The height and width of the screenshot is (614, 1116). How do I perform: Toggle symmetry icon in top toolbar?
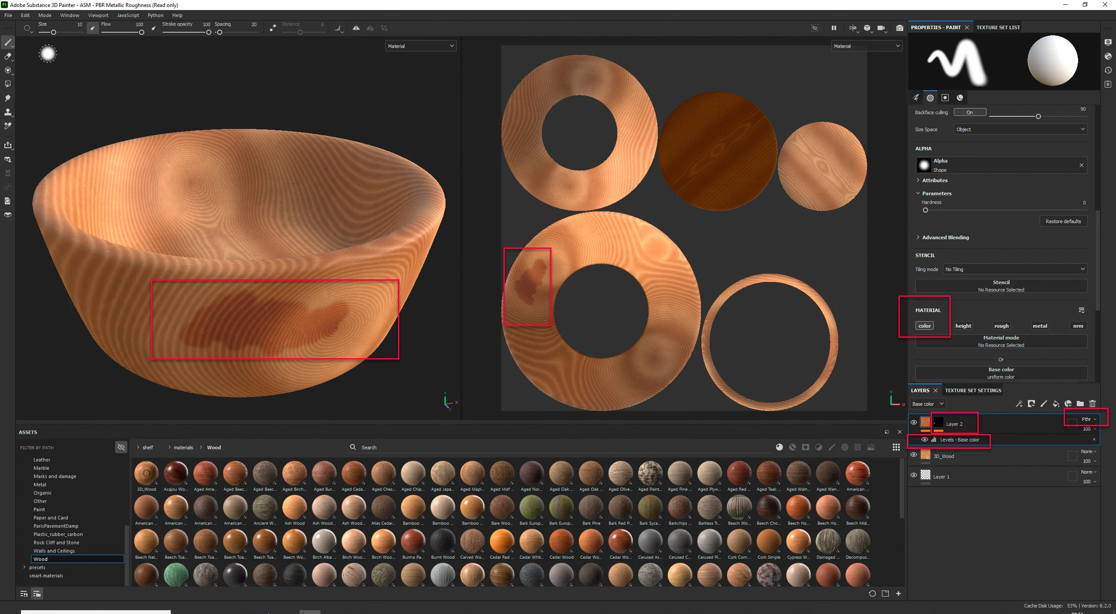click(x=356, y=28)
